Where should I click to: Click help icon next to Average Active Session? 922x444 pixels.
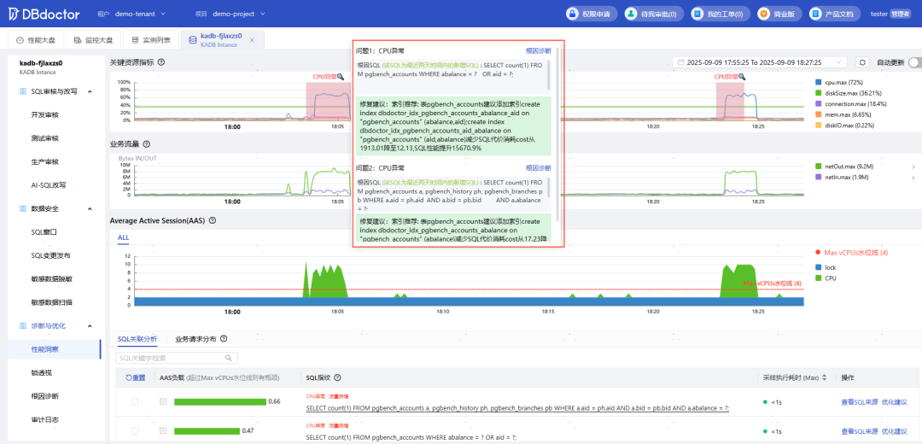pyautogui.click(x=213, y=220)
